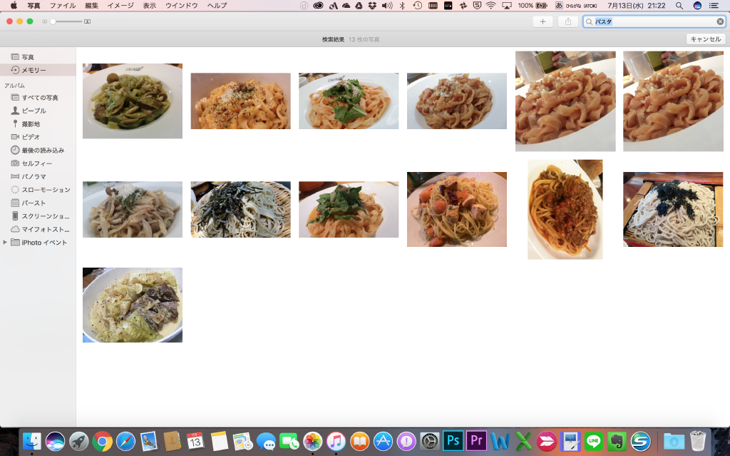Open the イメージ menu
Image resolution: width=730 pixels, height=456 pixels.
(x=118, y=6)
